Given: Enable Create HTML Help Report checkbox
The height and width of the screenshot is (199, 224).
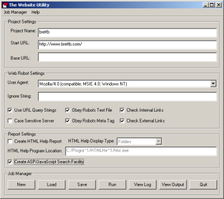Looking at the screenshot, I should point(10,142).
